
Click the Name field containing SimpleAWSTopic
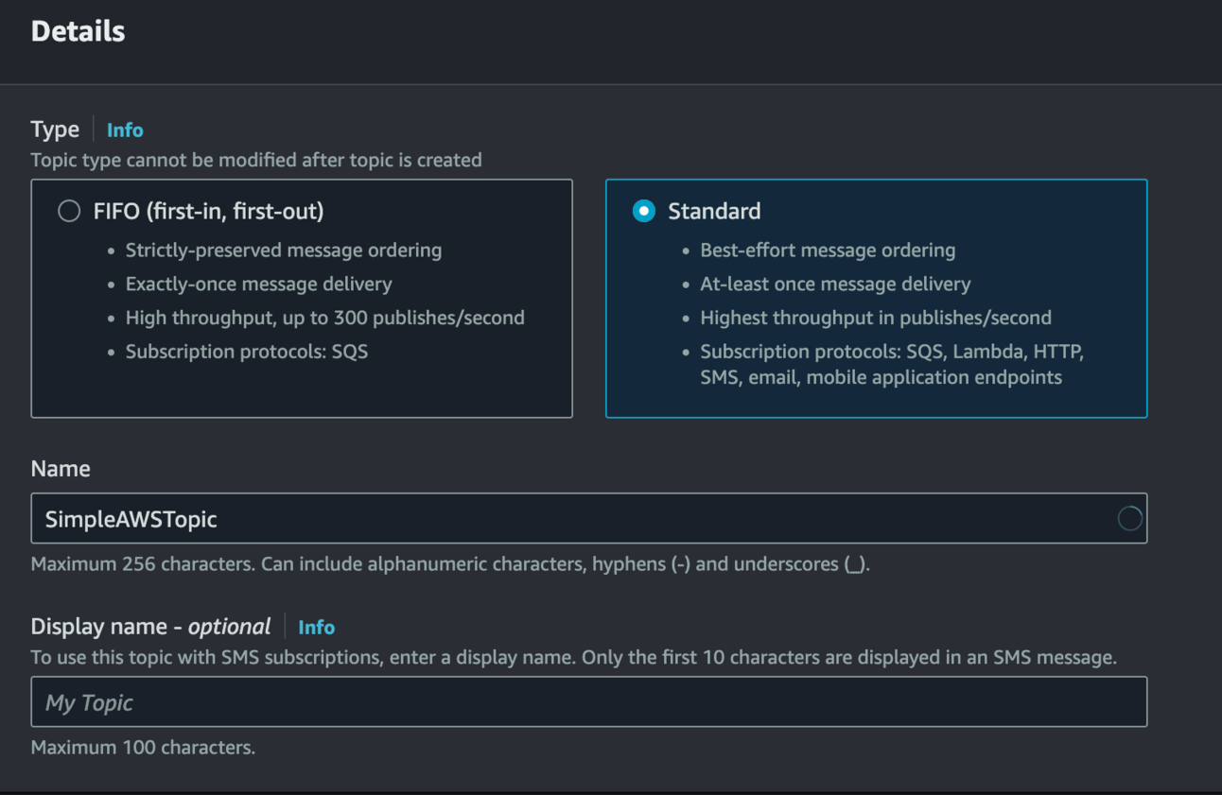[x=567, y=518]
